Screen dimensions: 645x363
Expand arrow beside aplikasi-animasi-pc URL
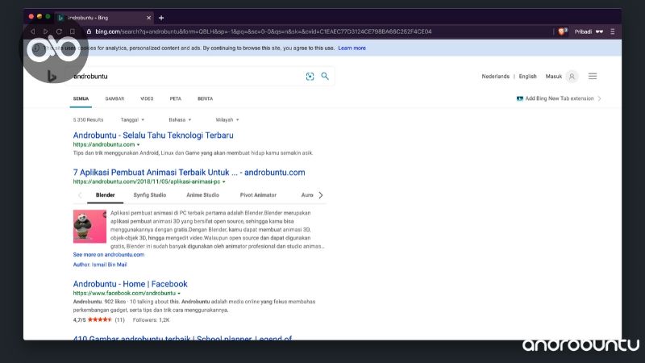[224, 182]
